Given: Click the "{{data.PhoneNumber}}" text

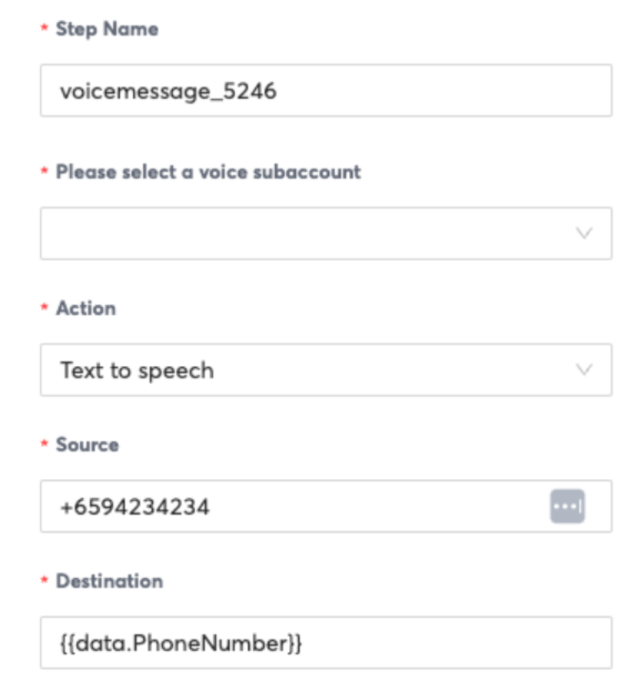Looking at the screenshot, I should pos(181,644).
